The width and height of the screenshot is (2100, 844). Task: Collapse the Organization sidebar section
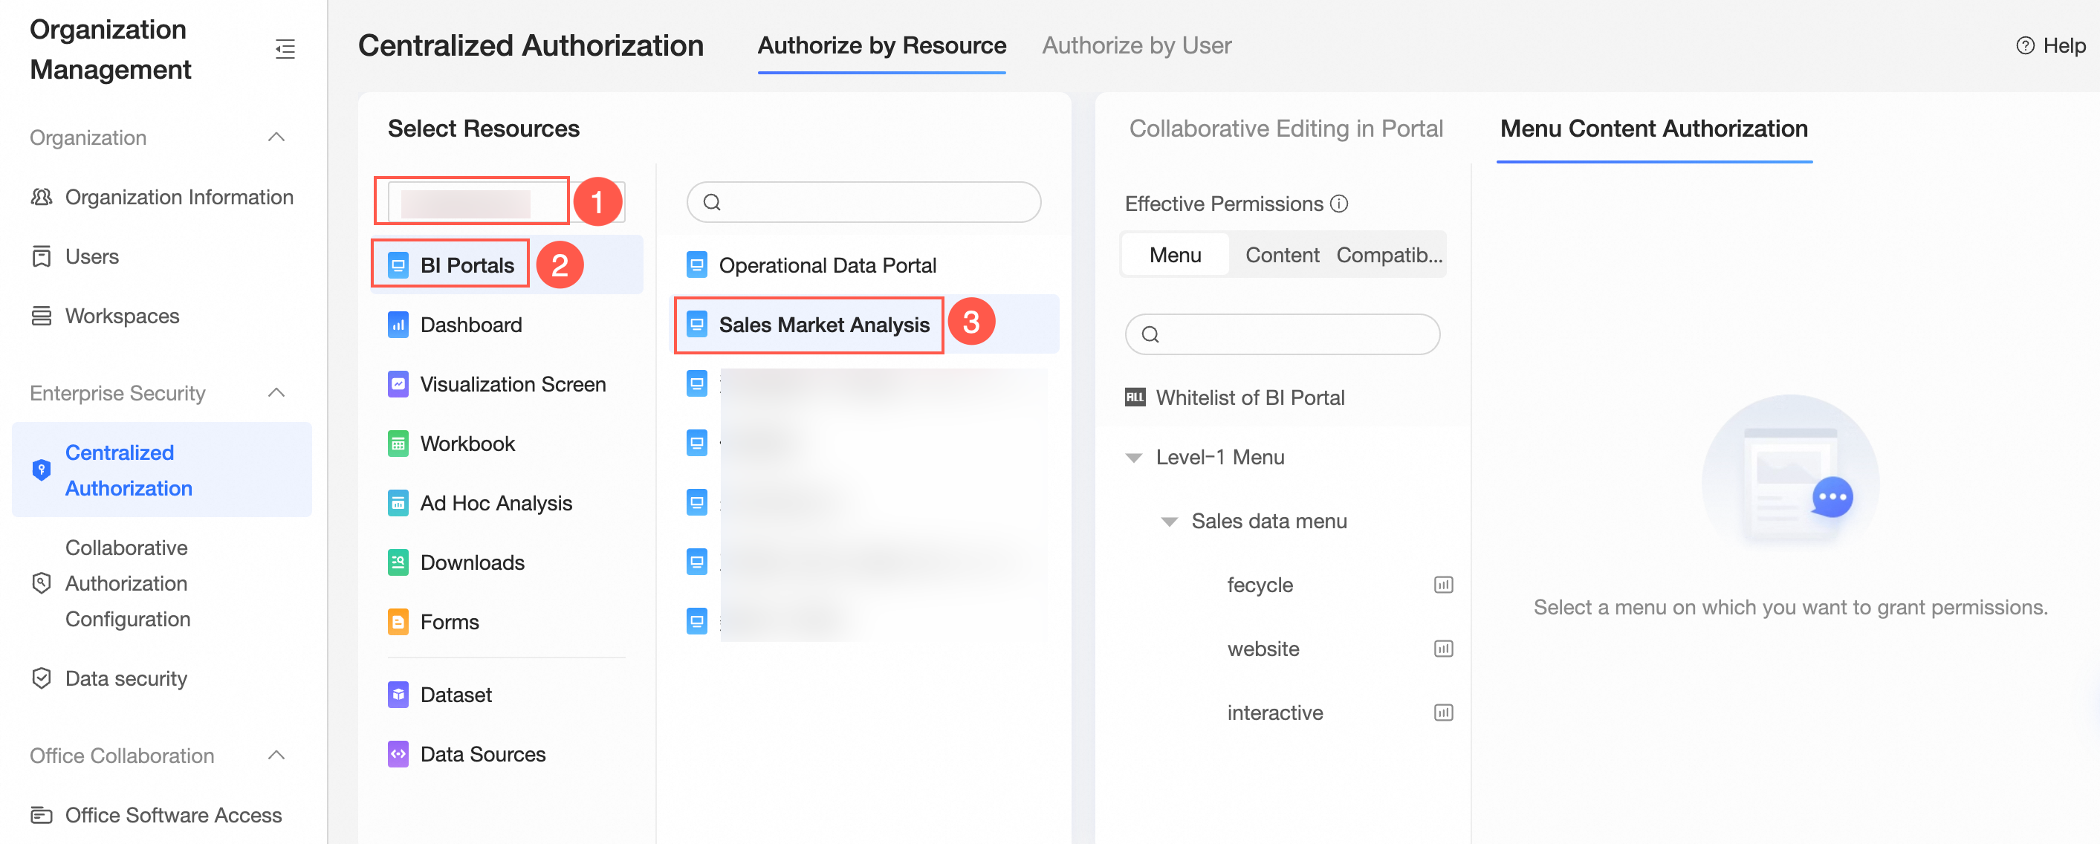click(276, 137)
